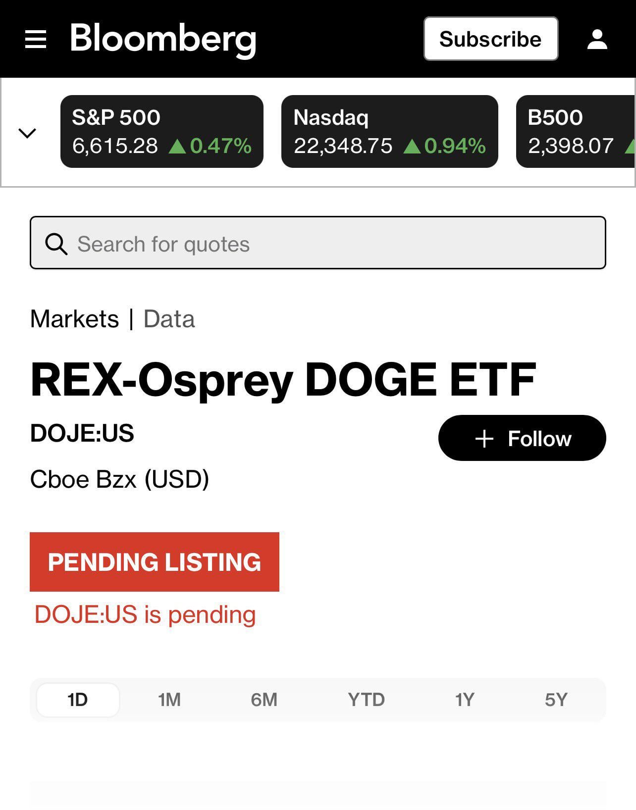This screenshot has height=810, width=636.
Task: Click the plus icon on Follow
Action: click(484, 439)
